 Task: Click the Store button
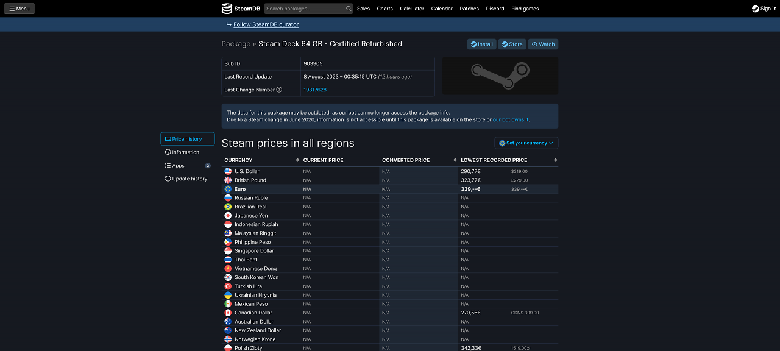pos(512,44)
